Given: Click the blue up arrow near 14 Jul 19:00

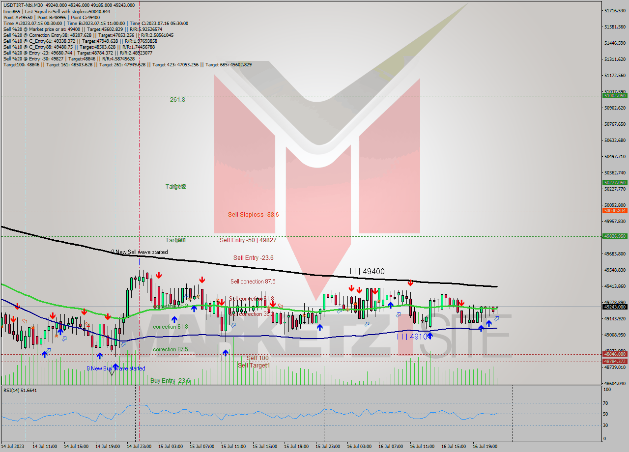Looking at the screenshot, I should (100, 355).
